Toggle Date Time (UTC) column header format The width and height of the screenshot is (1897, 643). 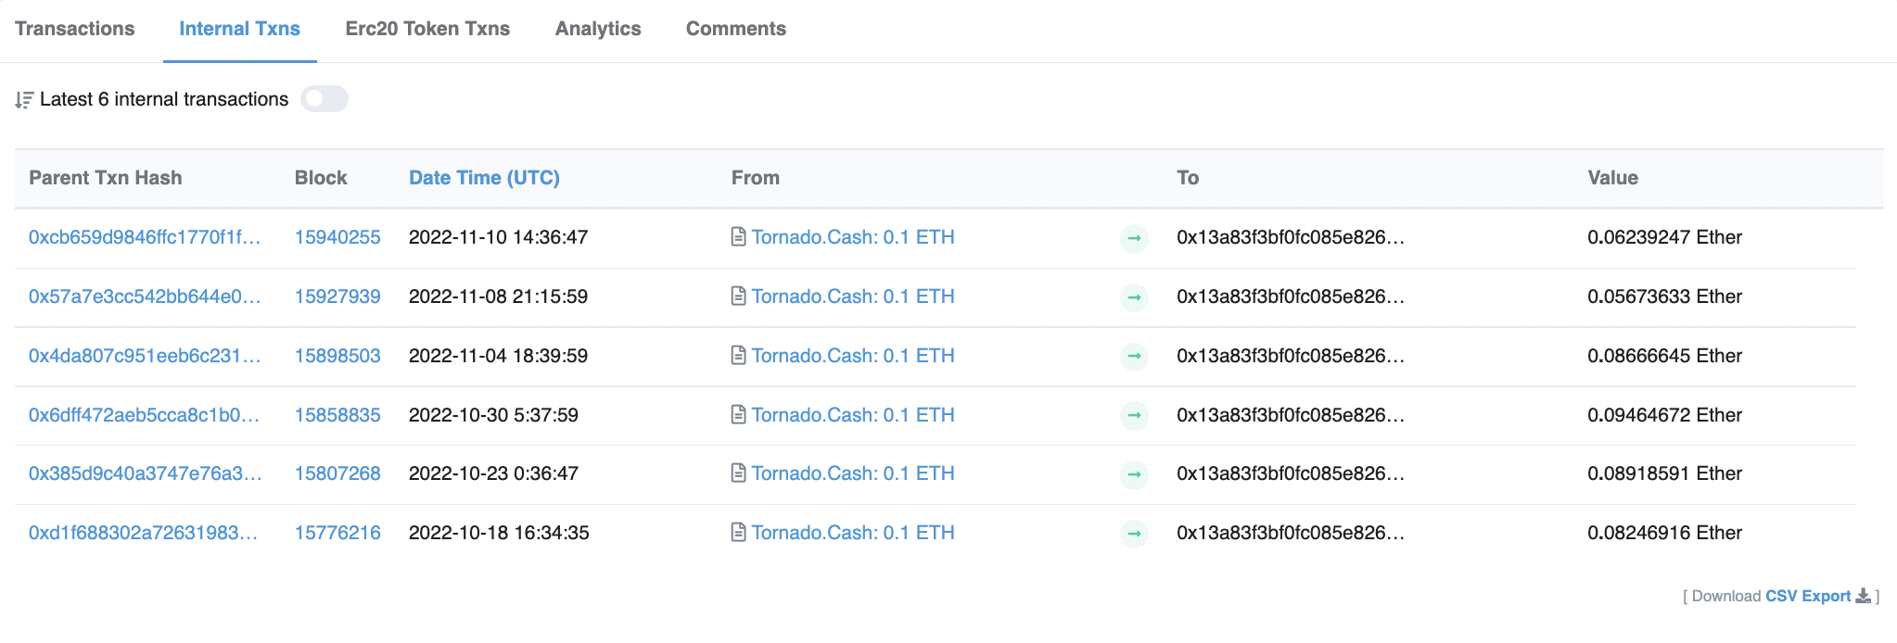tap(484, 178)
